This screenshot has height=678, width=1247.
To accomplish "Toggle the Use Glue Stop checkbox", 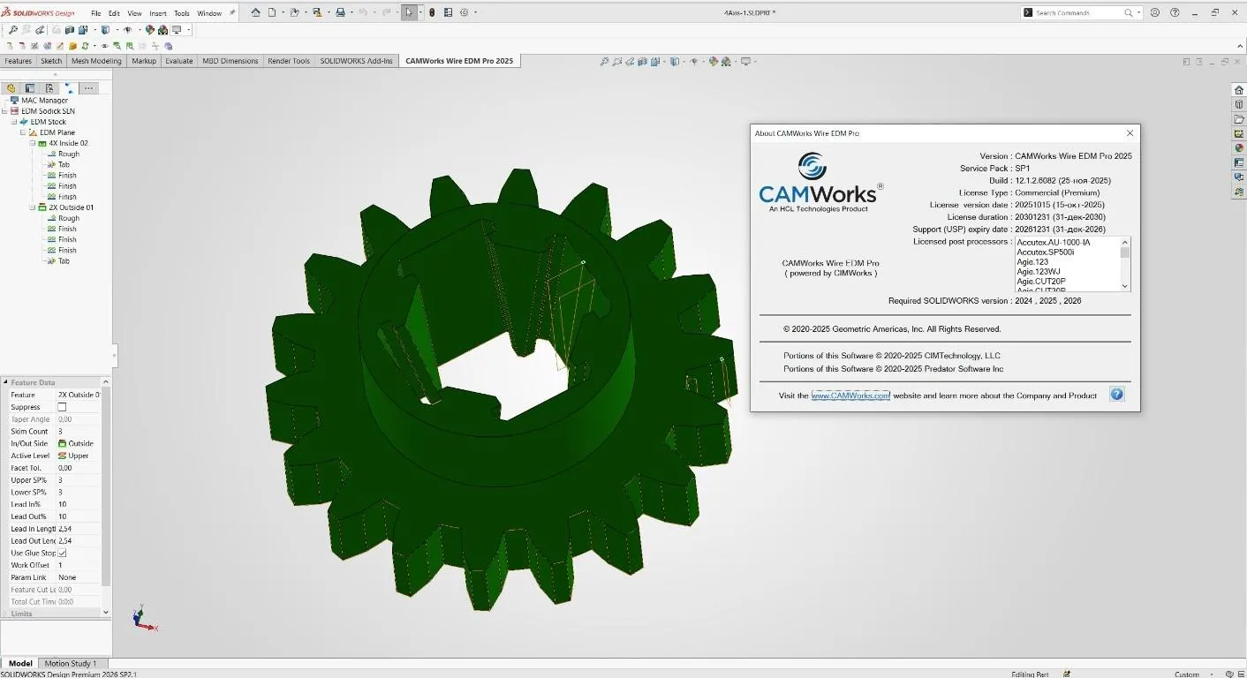I will tap(62, 553).
